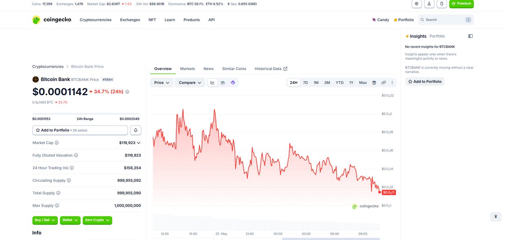Click the copy chart link icon
Screen dimensions: 506x240
(x=384, y=83)
